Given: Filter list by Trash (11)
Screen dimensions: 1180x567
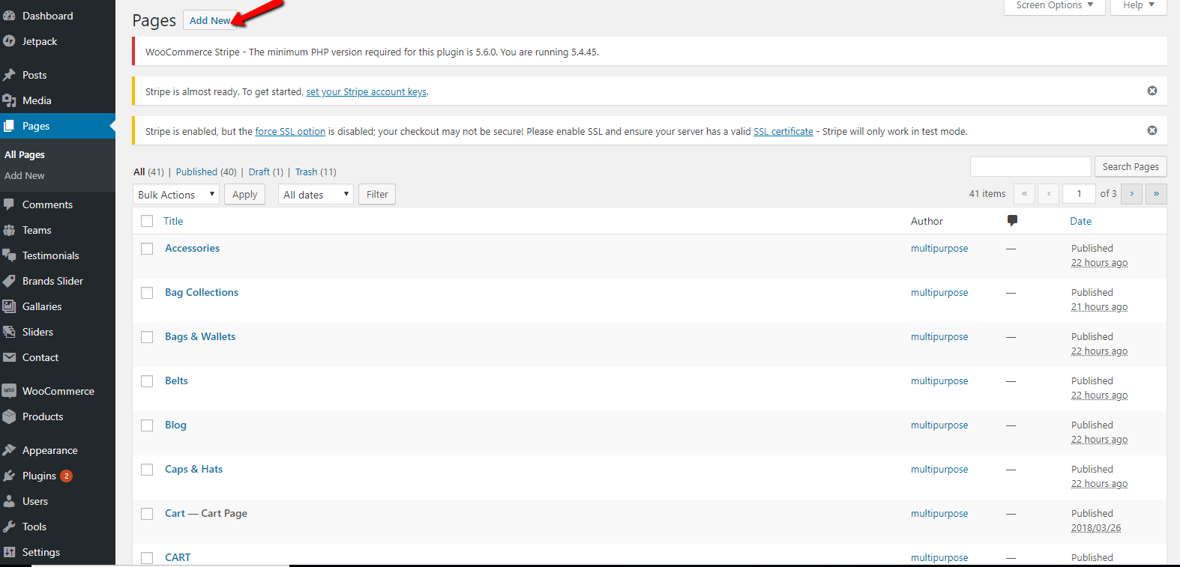Looking at the screenshot, I should 316,172.
